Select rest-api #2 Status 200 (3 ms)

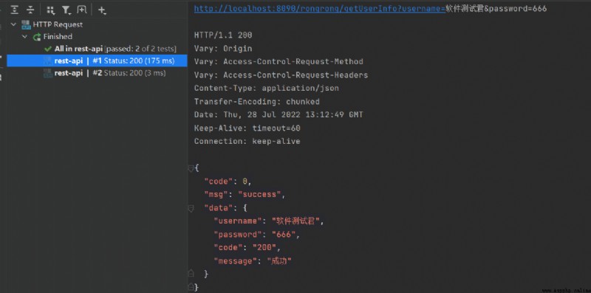click(x=110, y=73)
